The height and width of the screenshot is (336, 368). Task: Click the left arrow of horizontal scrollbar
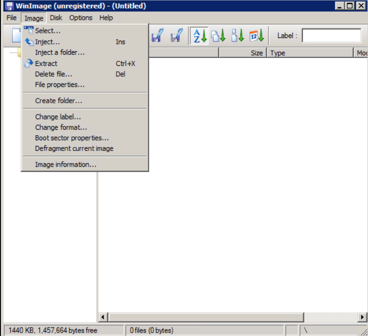pos(103,317)
